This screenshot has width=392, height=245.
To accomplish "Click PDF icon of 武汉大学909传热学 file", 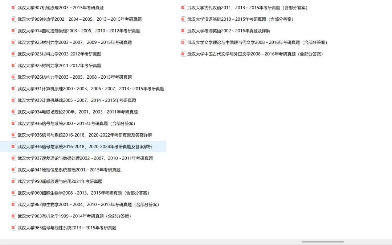I will point(14,19).
